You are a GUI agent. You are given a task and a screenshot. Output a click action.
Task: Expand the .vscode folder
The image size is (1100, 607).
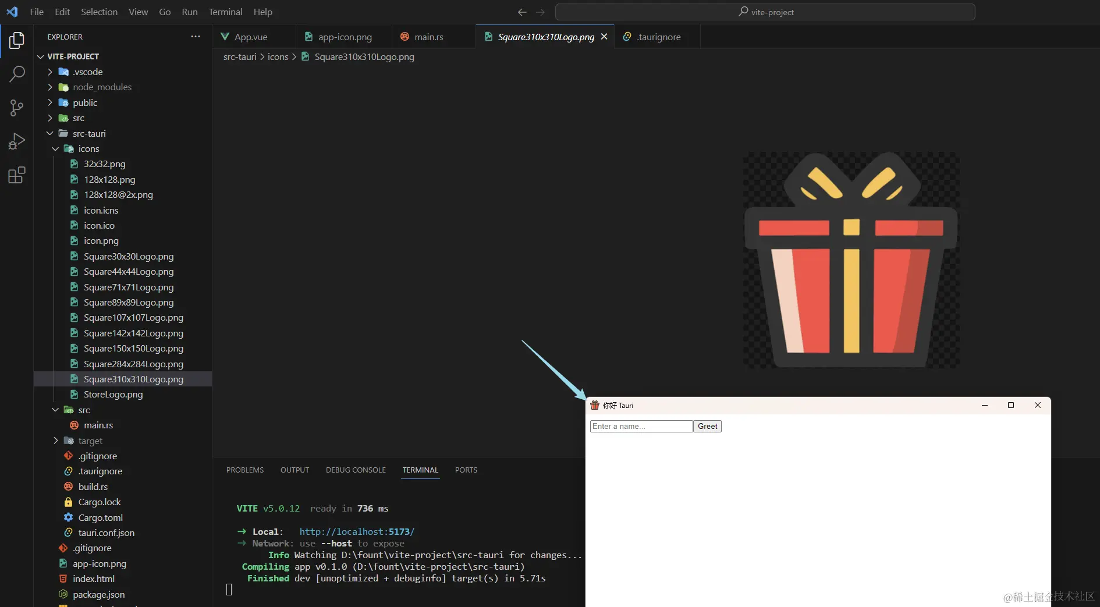pos(123,72)
